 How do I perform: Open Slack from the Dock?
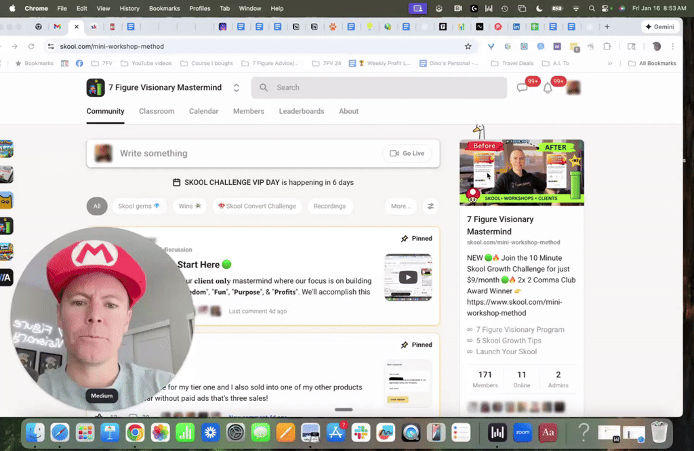[361, 433]
